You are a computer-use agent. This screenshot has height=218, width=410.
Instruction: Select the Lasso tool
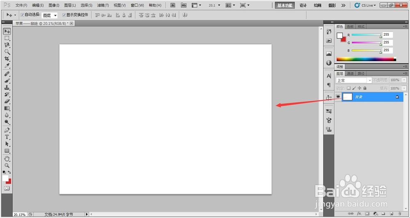click(7, 45)
